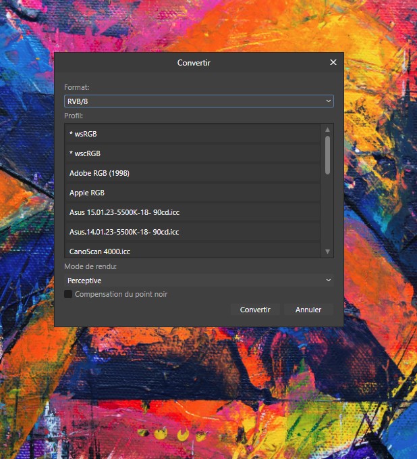Select the * wsRGB profile
The height and width of the screenshot is (459, 417).
(x=193, y=134)
